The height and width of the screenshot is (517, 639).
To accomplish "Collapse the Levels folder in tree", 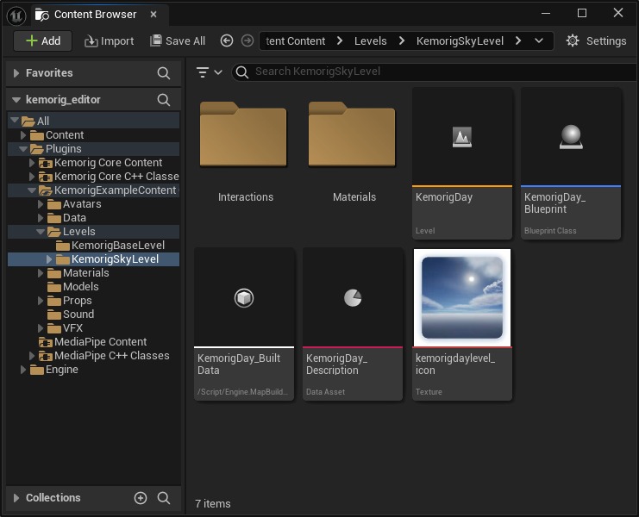I will pyautogui.click(x=41, y=232).
